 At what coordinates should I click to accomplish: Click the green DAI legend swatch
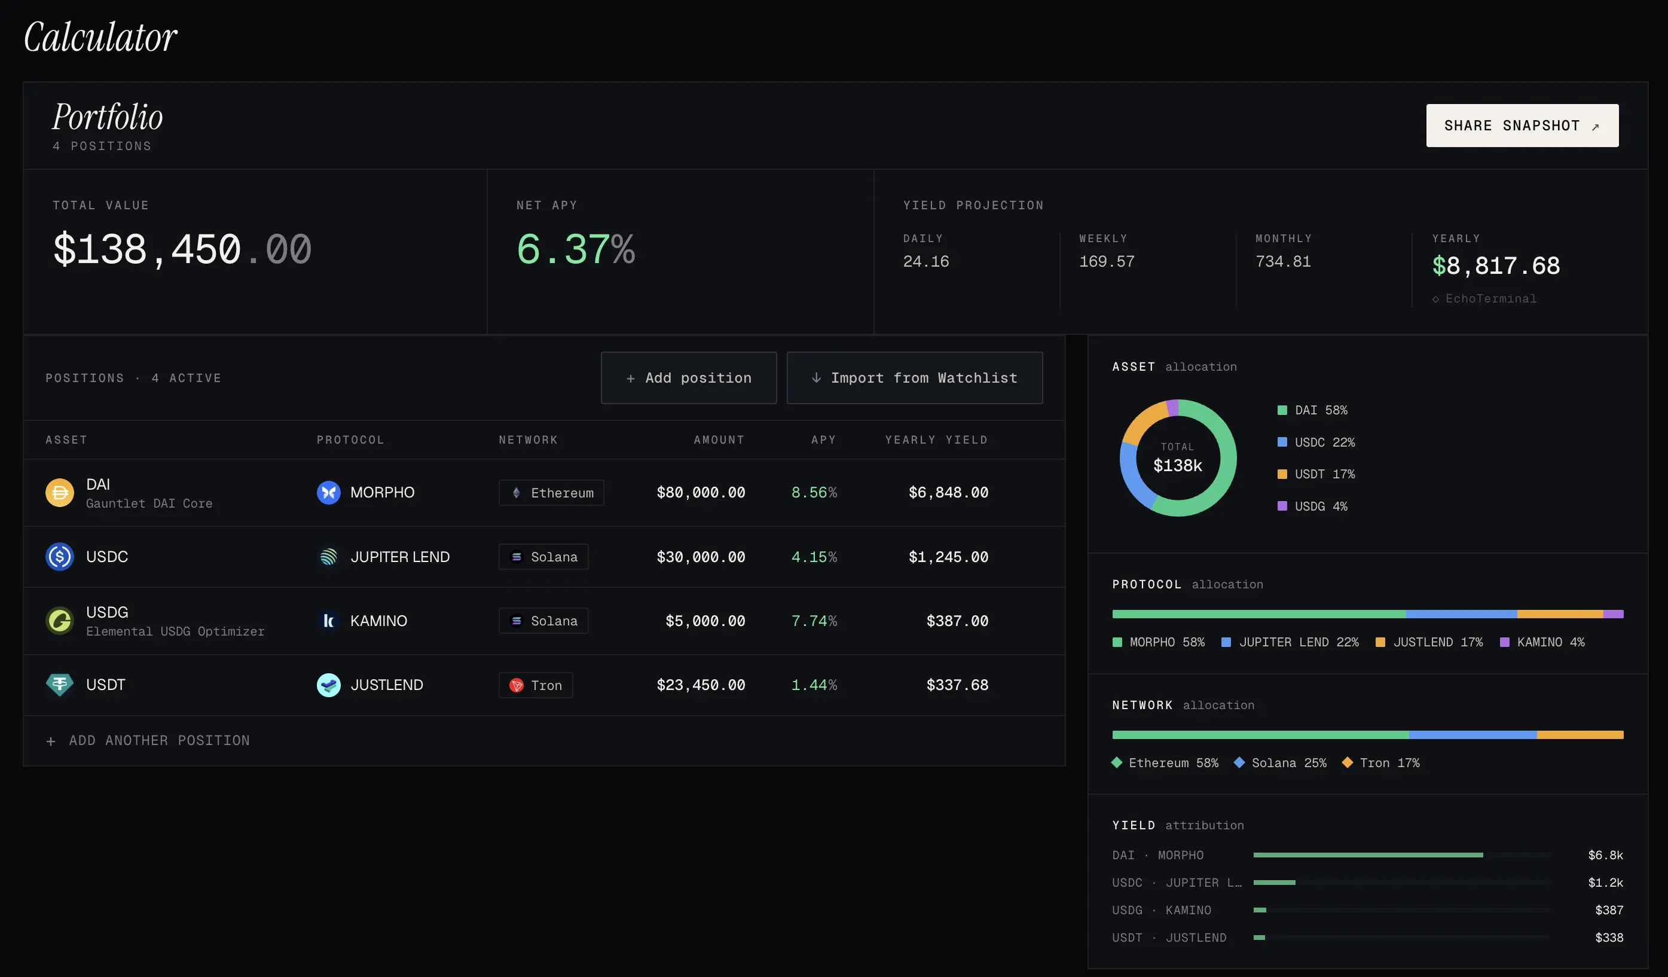(1282, 410)
